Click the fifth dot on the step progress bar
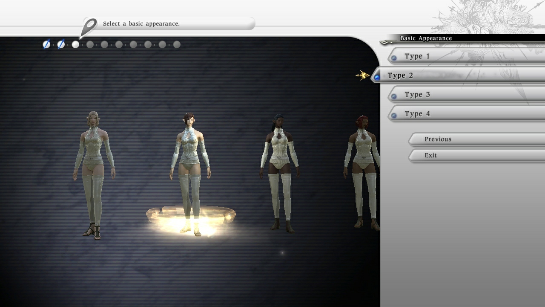545x307 pixels. point(104,44)
